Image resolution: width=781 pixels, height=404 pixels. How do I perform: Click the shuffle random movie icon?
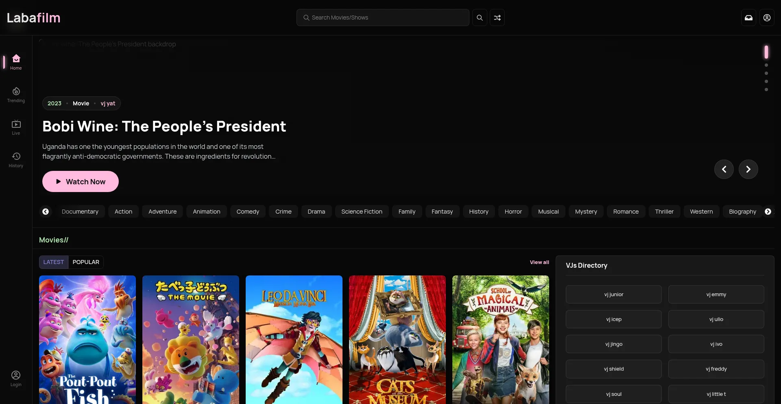497,17
